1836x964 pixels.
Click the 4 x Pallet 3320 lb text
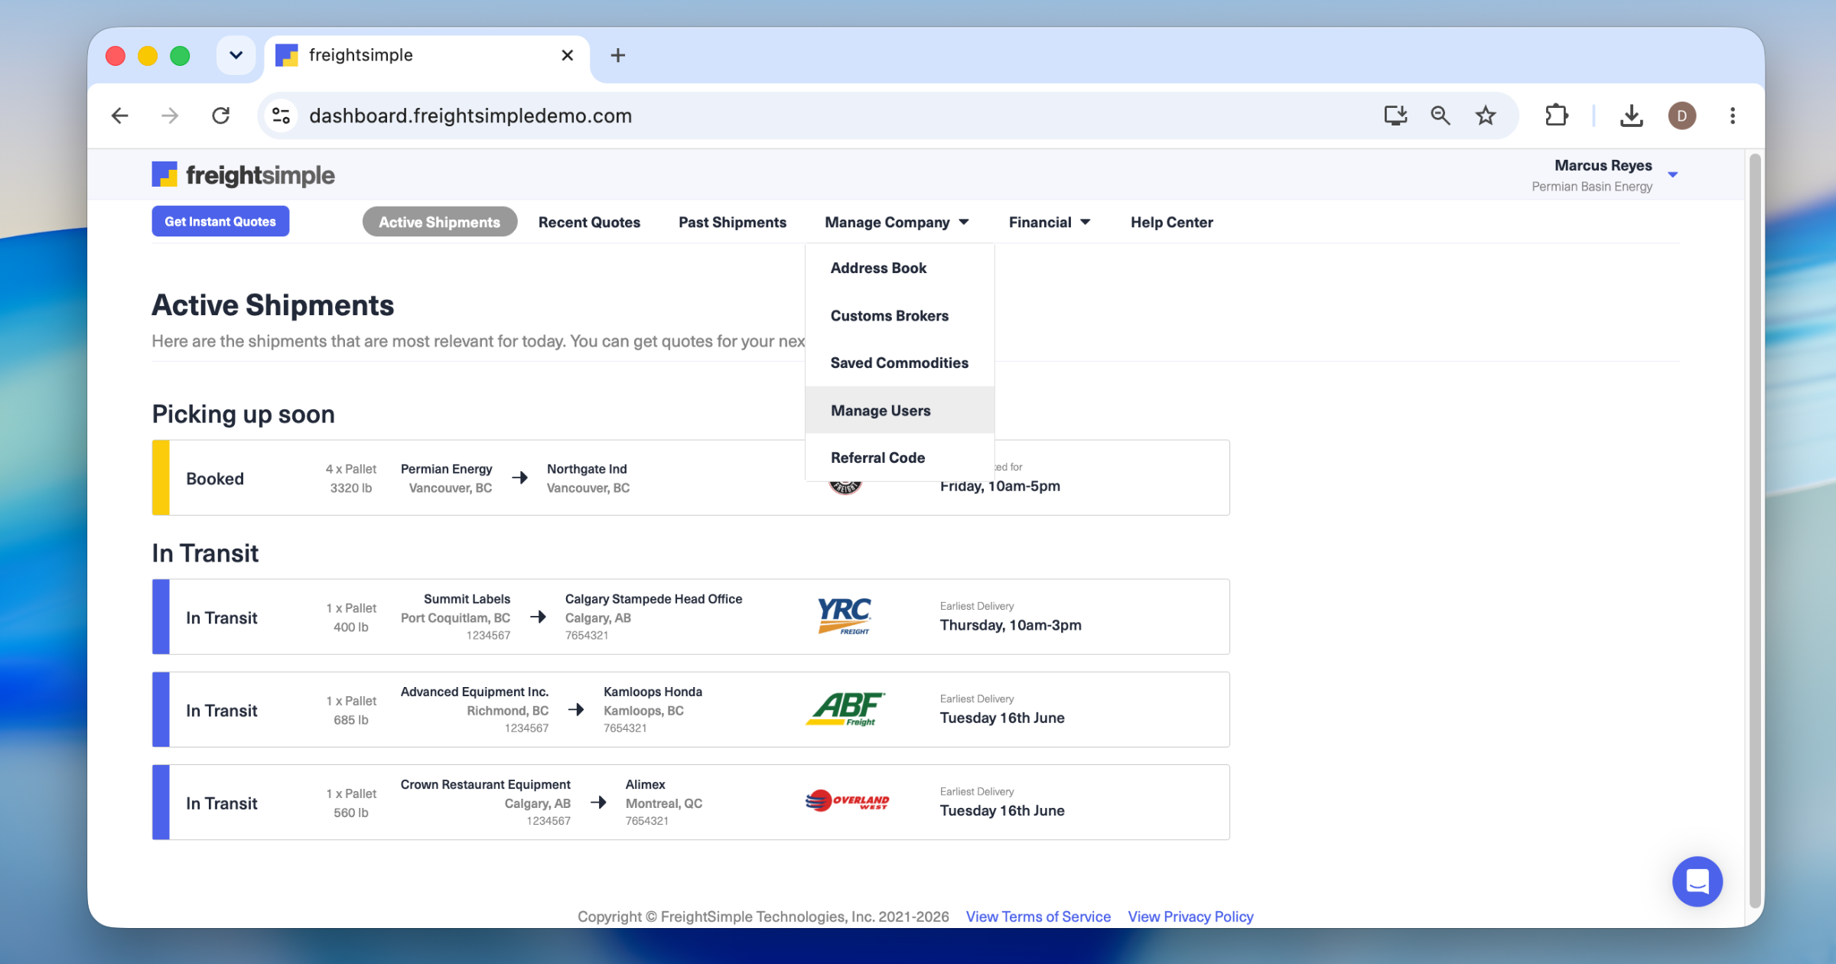click(351, 478)
